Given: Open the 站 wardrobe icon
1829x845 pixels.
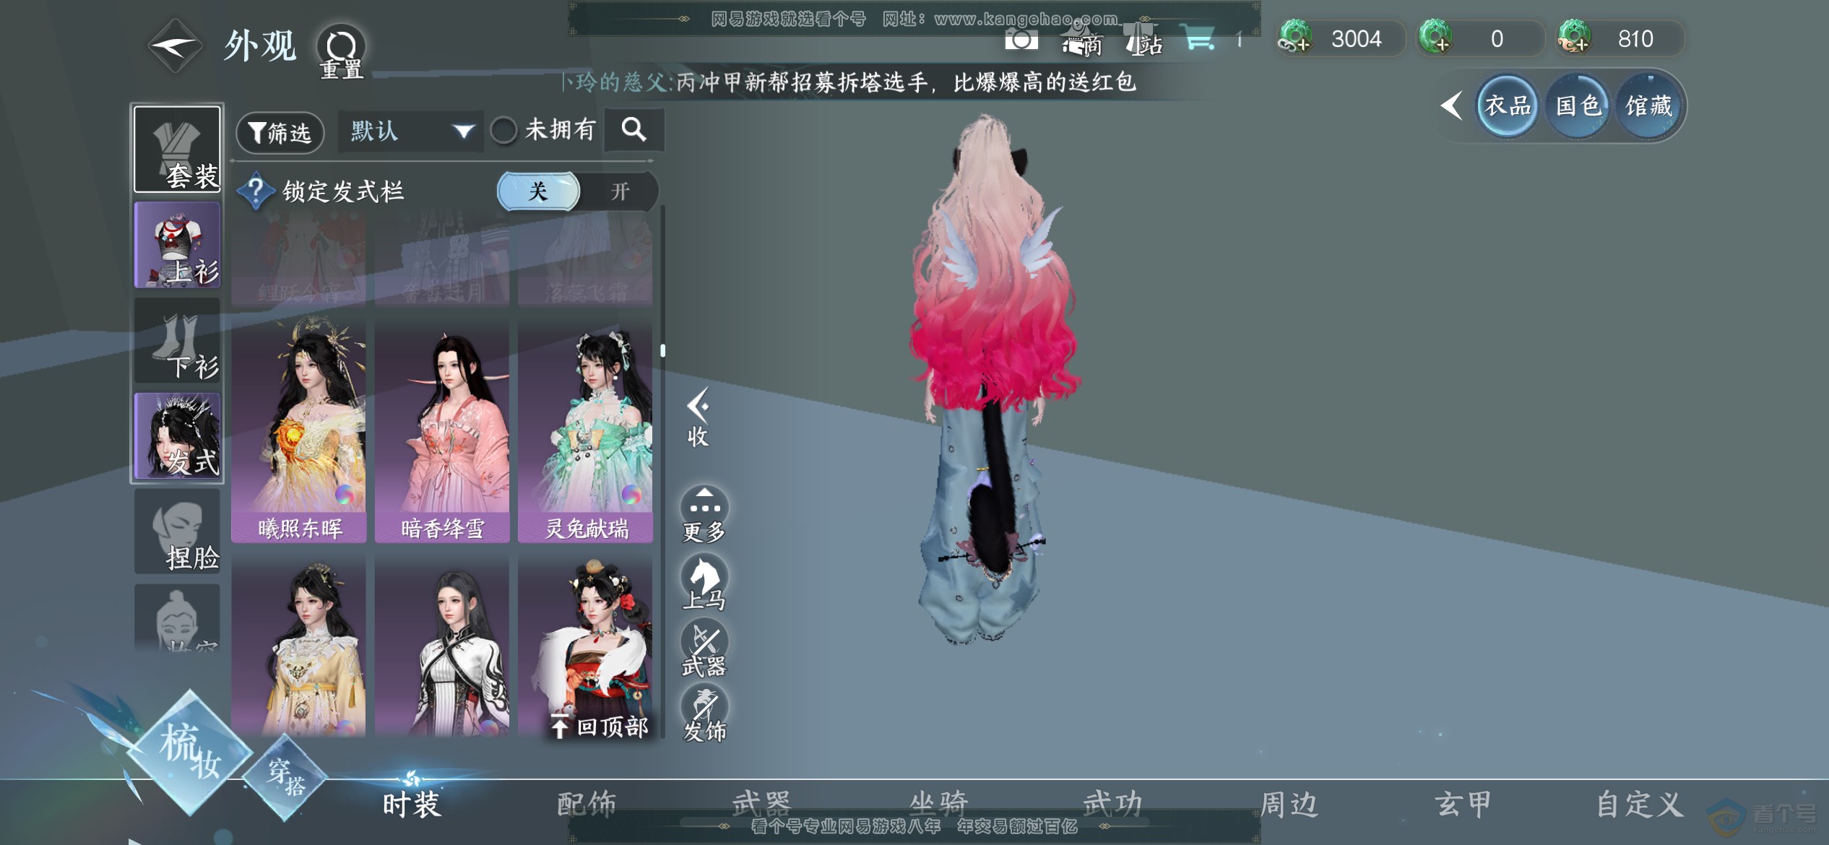Looking at the screenshot, I should coord(1144,40).
